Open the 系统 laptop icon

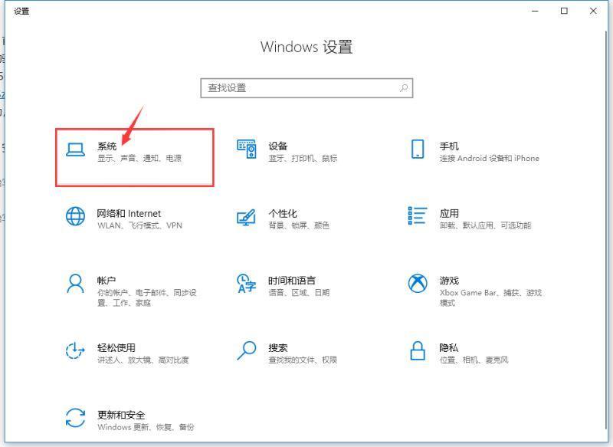[x=75, y=150]
